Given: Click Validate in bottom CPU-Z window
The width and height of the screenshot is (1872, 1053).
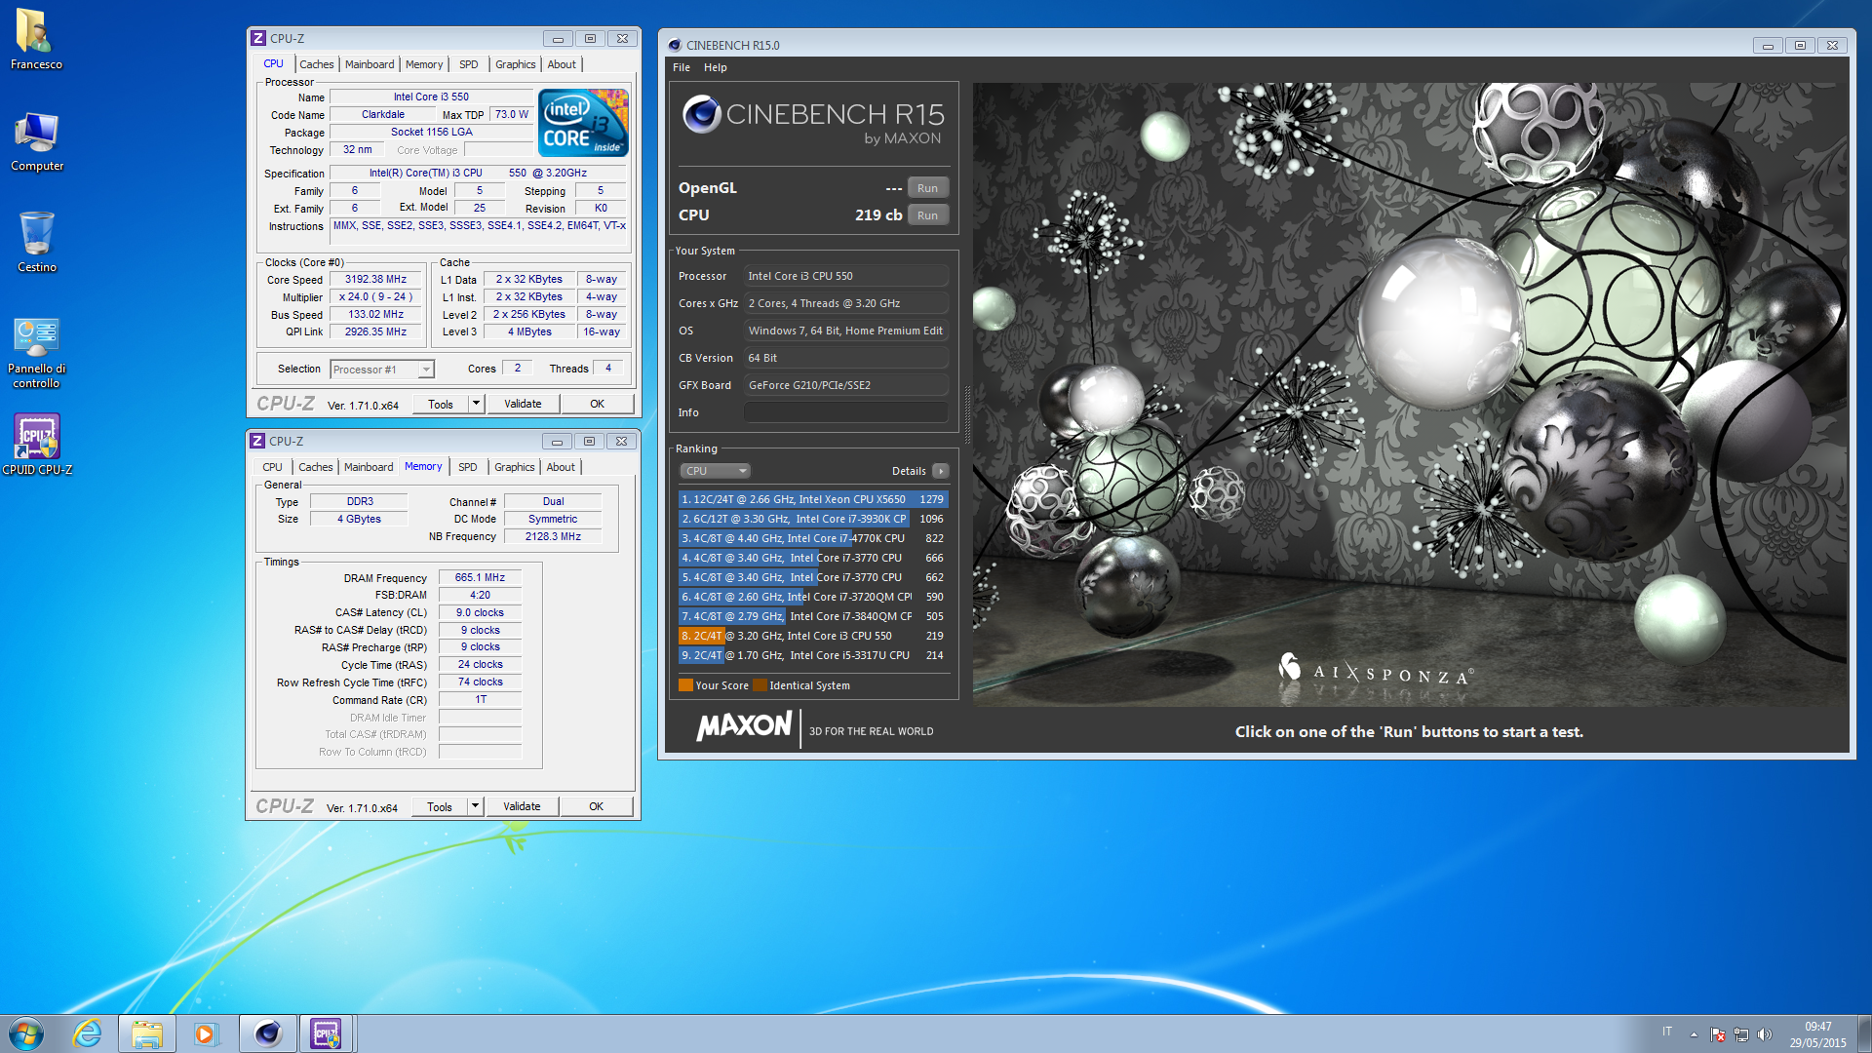Looking at the screenshot, I should [x=522, y=806].
